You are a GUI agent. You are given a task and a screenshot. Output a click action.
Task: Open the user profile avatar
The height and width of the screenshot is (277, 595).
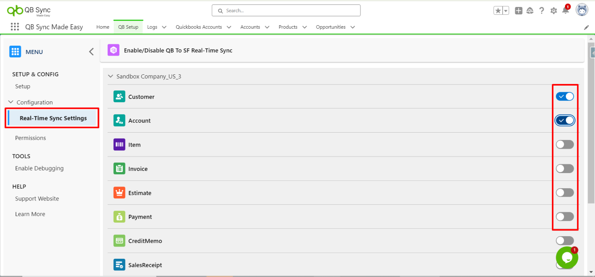[x=582, y=10]
